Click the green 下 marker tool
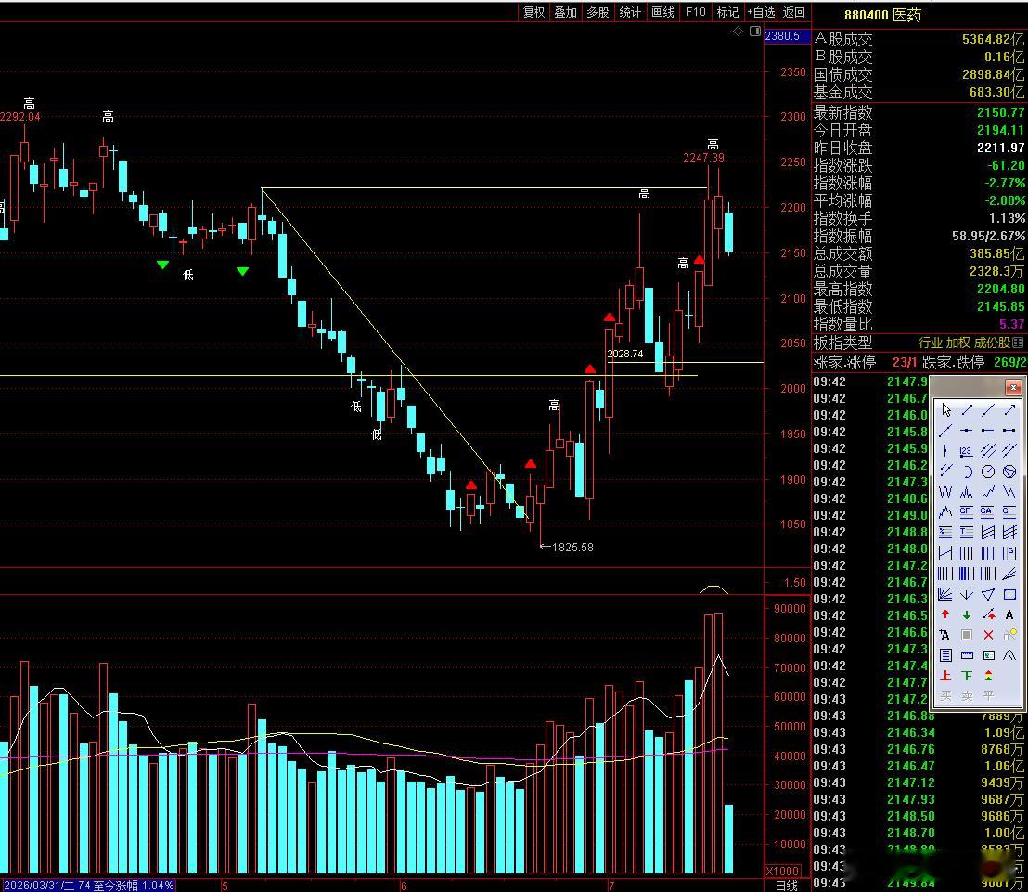The height and width of the screenshot is (892, 1028). tap(967, 675)
